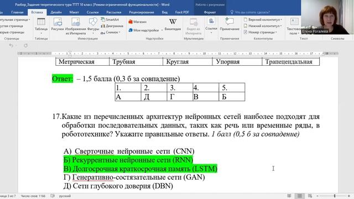354x199 pixels.
Task: Click the word count Число слов: 1166
Action: point(33,196)
